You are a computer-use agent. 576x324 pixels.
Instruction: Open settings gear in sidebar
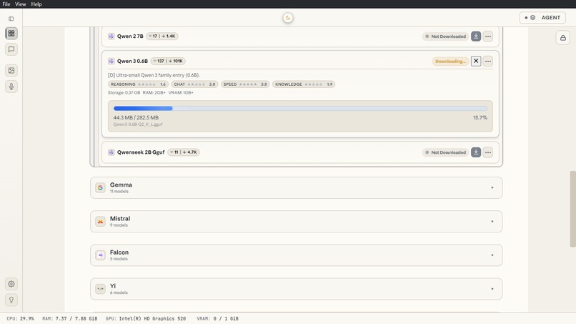pos(11,284)
